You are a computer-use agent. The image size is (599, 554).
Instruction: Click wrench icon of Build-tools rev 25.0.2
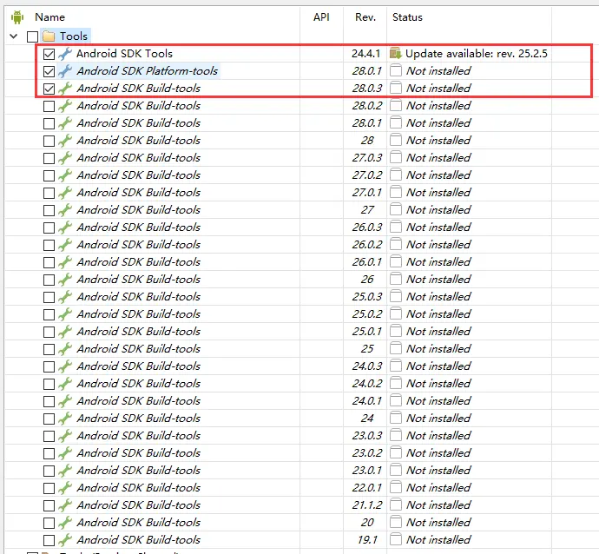click(65, 314)
